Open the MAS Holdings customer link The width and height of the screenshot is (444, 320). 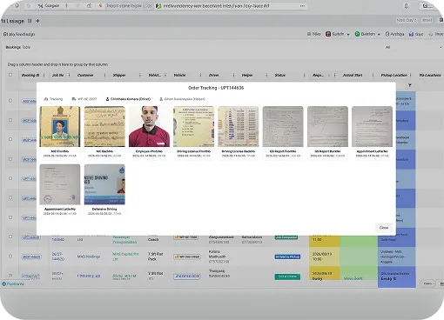tap(89, 257)
